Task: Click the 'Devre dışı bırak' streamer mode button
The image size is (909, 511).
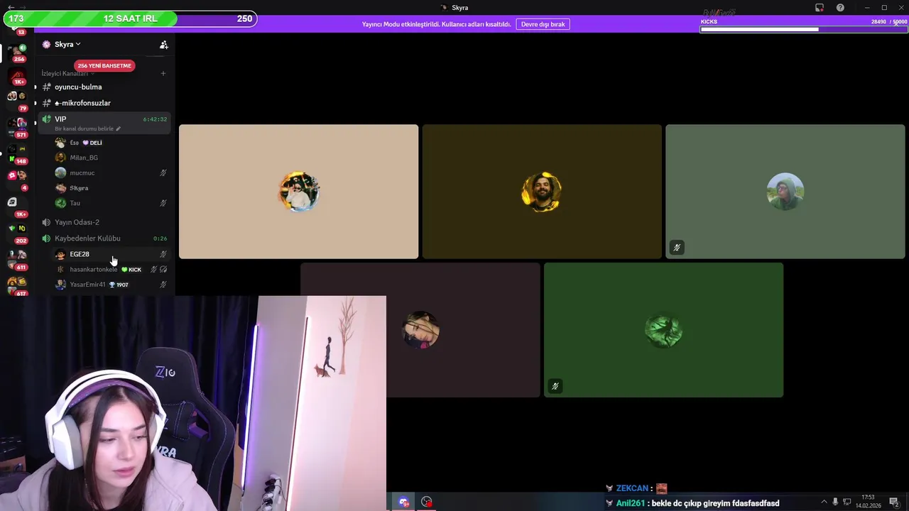Action: (543, 24)
